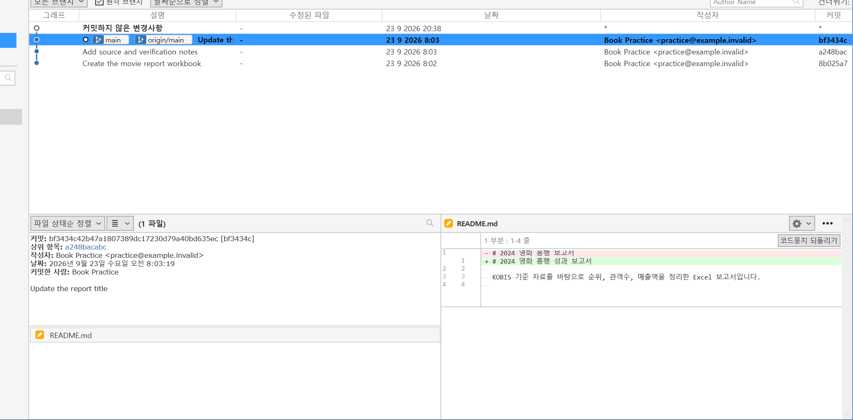Image resolution: width=853 pixels, height=420 pixels.
Task: Open the date order sorting dropdown
Action: click(x=186, y=2)
